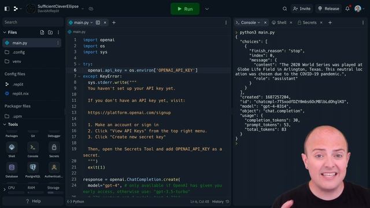
Task: Close the Console tab
Action: (x=265, y=23)
